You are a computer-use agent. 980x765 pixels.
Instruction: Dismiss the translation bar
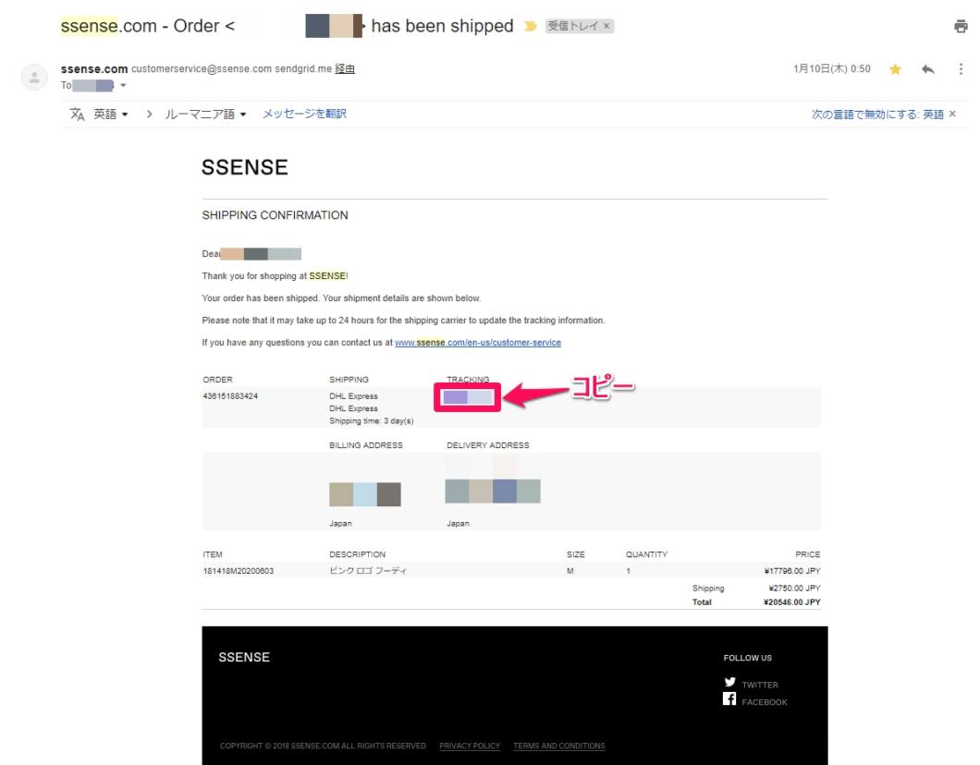pos(952,114)
